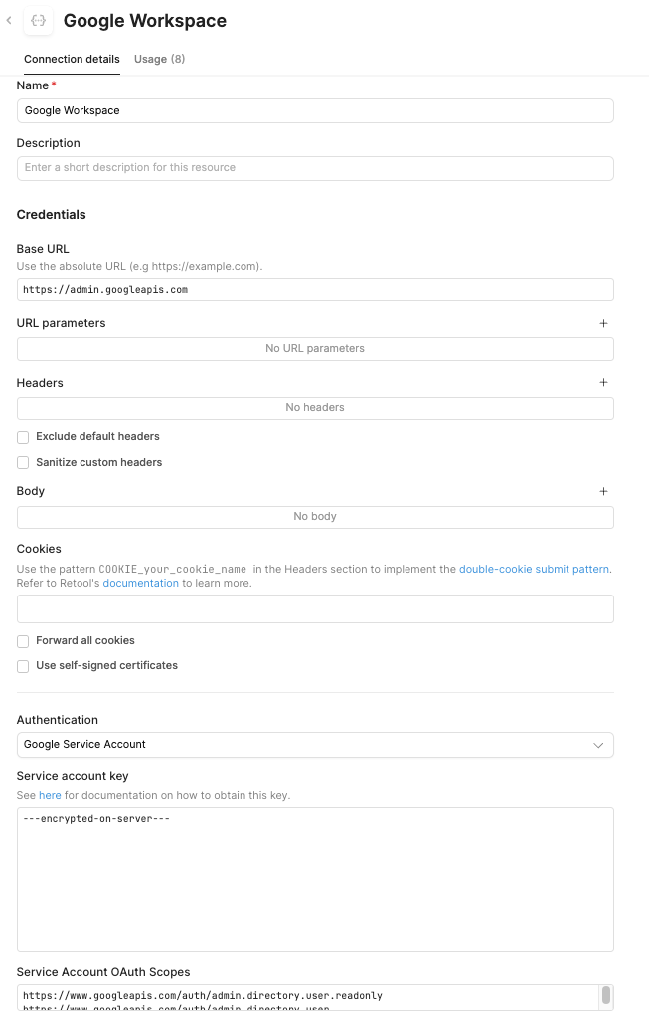Check Forward all cookies
The height and width of the screenshot is (1021, 649).
coord(23,641)
